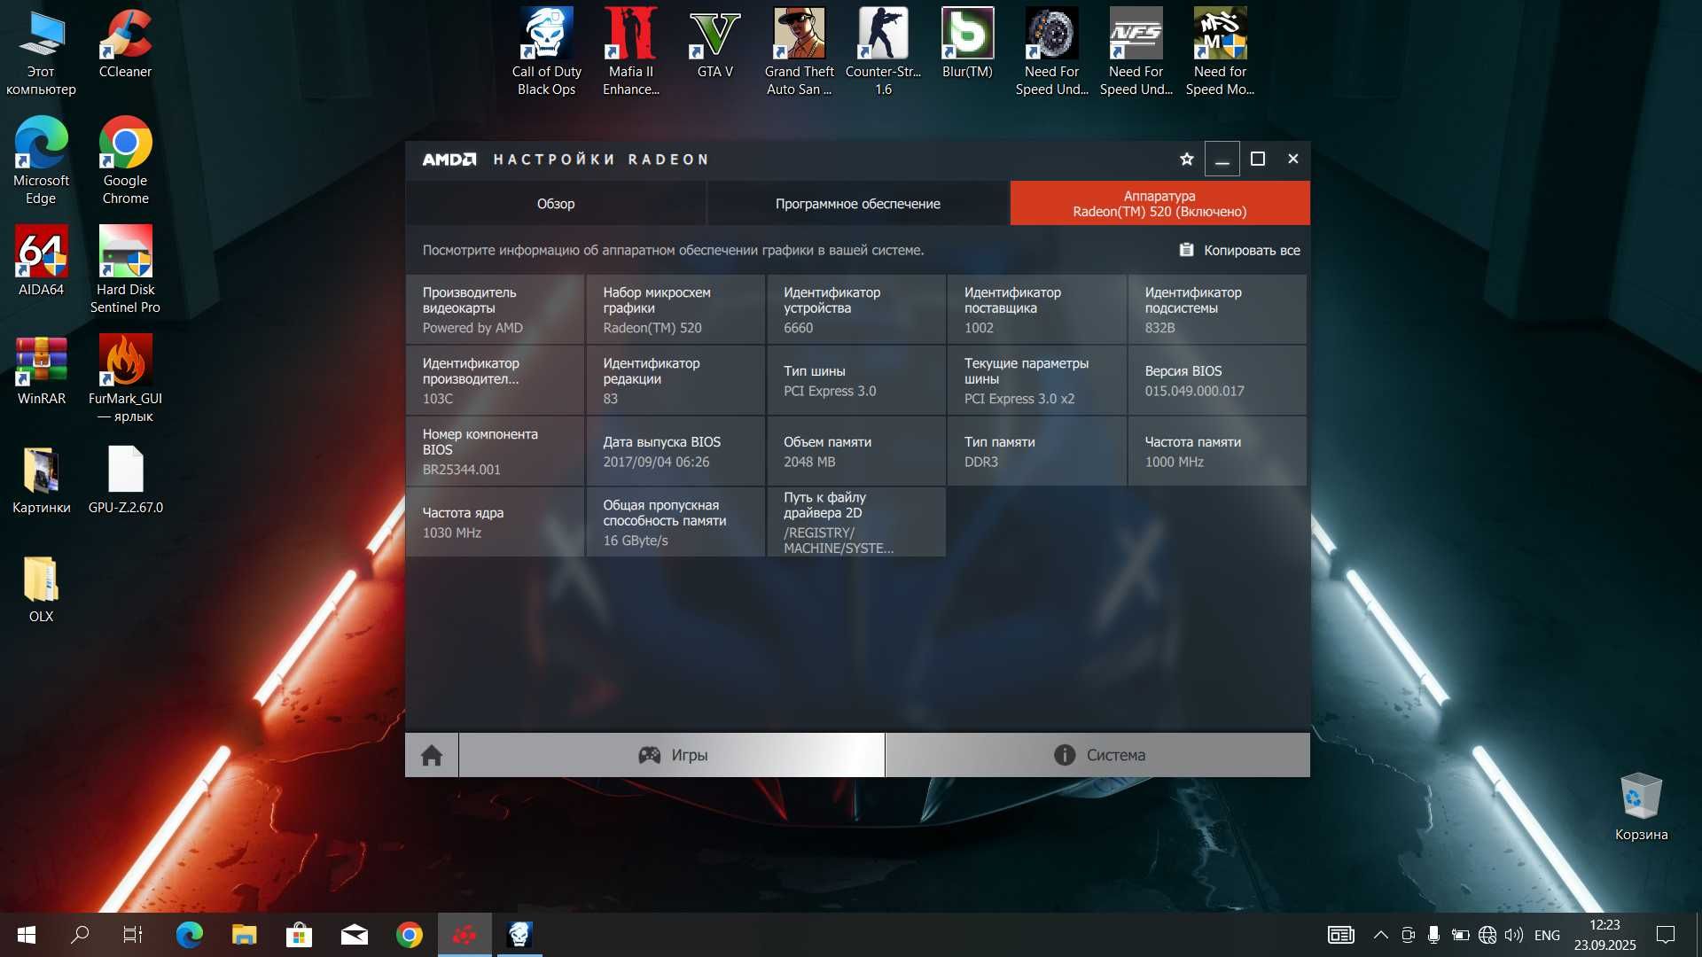
Task: Select the Картинки folder icon
Action: point(41,480)
